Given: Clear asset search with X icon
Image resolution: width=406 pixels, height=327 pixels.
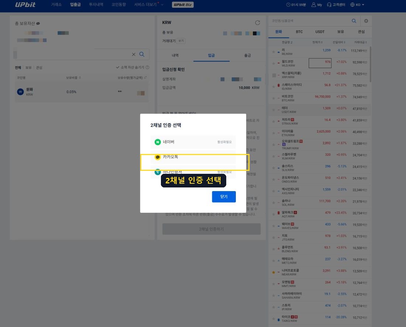Looking at the screenshot, I should 134,54.
